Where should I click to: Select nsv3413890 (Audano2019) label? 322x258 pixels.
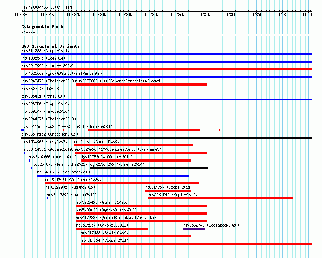[72, 195]
